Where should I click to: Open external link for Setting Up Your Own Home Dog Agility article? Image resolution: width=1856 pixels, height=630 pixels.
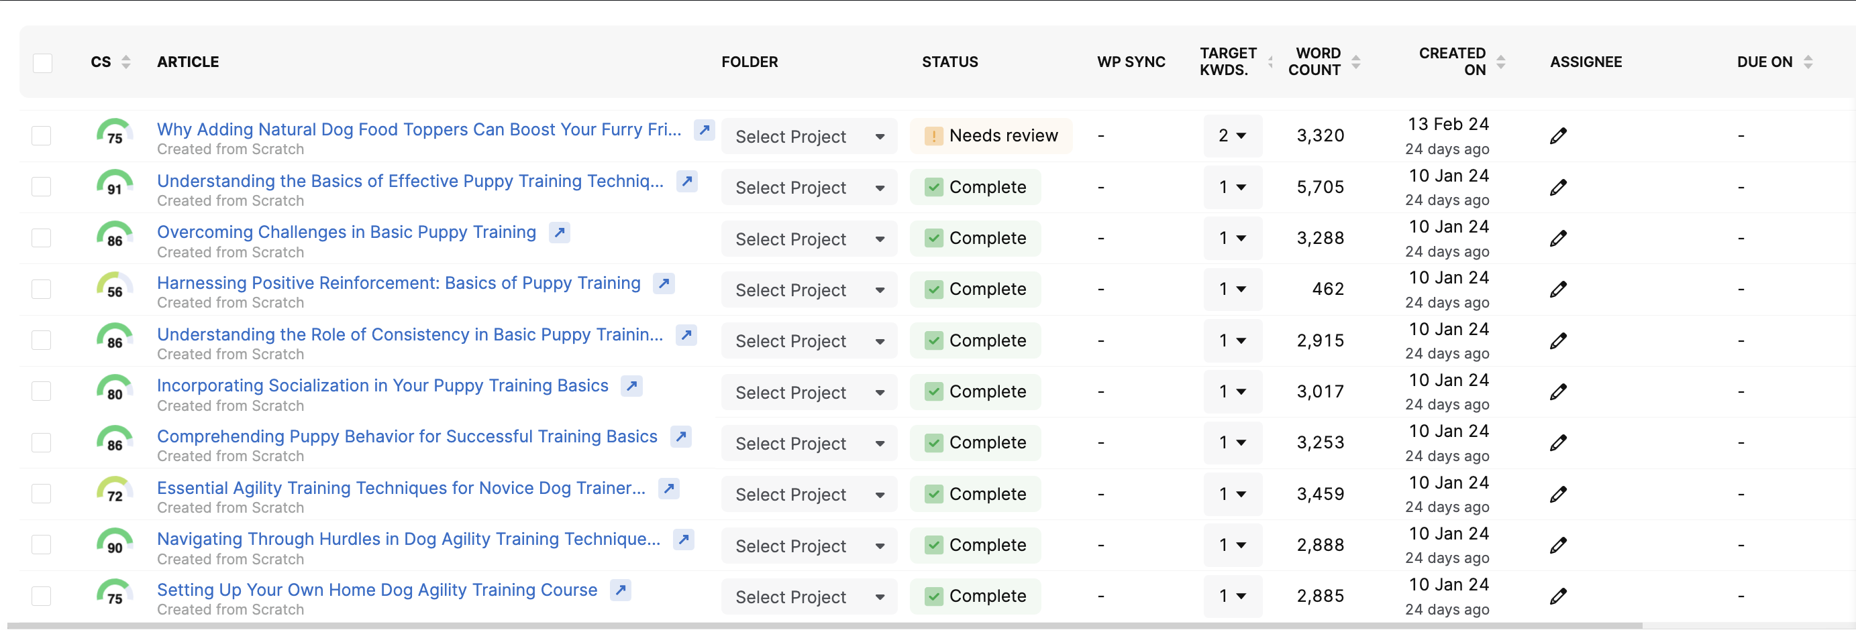pyautogui.click(x=619, y=590)
